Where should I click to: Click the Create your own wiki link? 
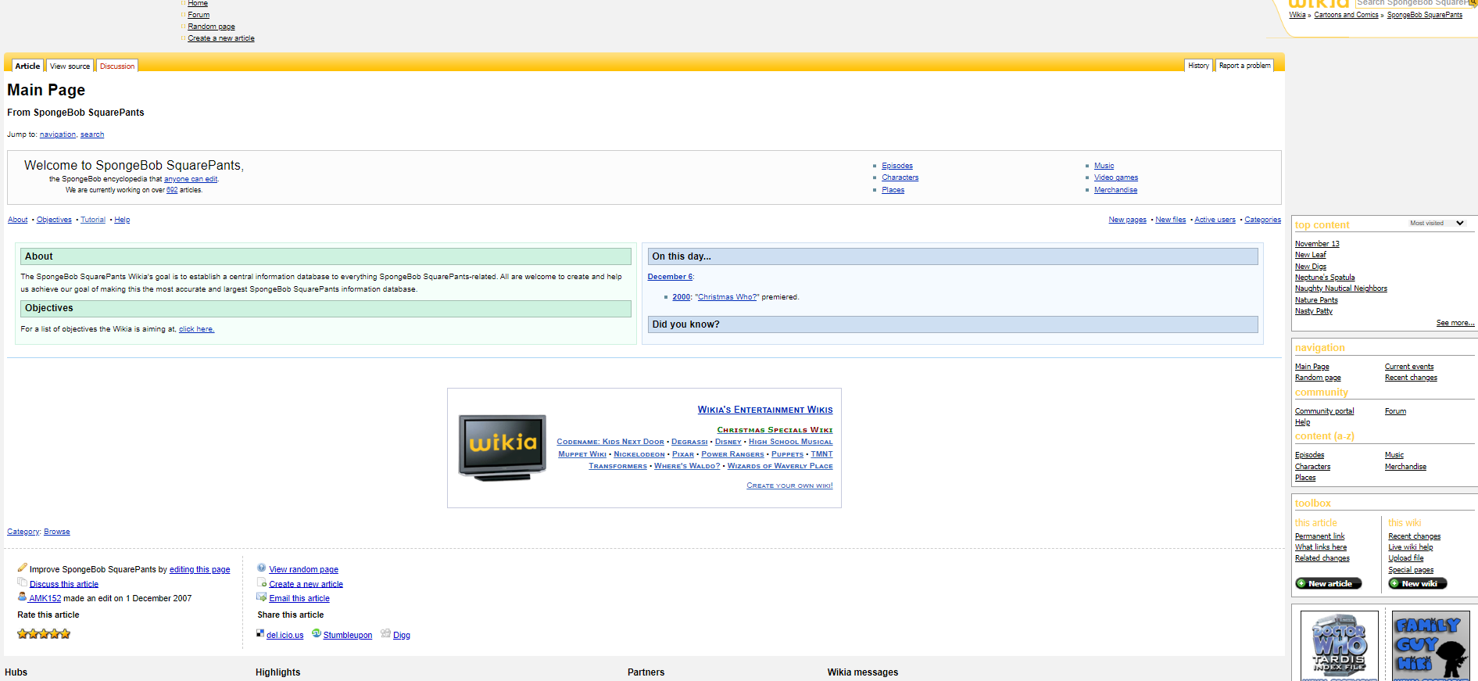point(789,486)
